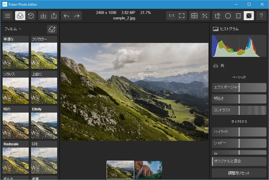Enter fullscreen view mode

click(182, 16)
